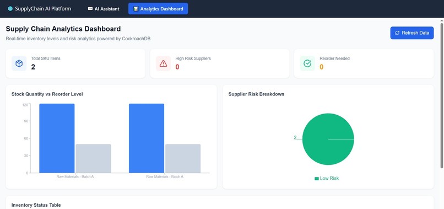Click the SupplyChain AI Platform title
Screen dimensions: 444x209
tap(43, 9)
